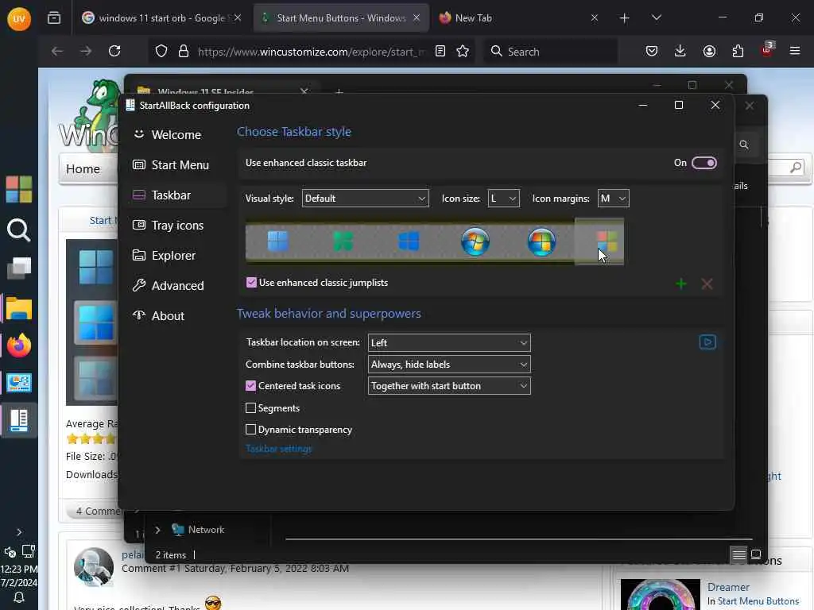
Task: Select the four-color flat Windows start orb
Action: point(607,241)
